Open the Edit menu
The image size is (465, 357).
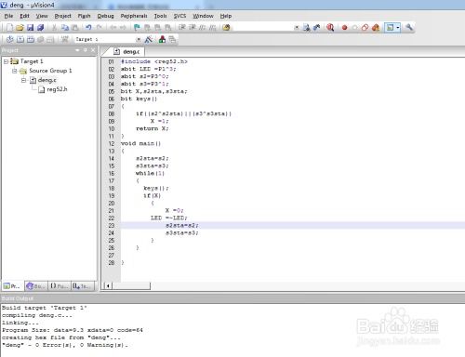point(24,16)
